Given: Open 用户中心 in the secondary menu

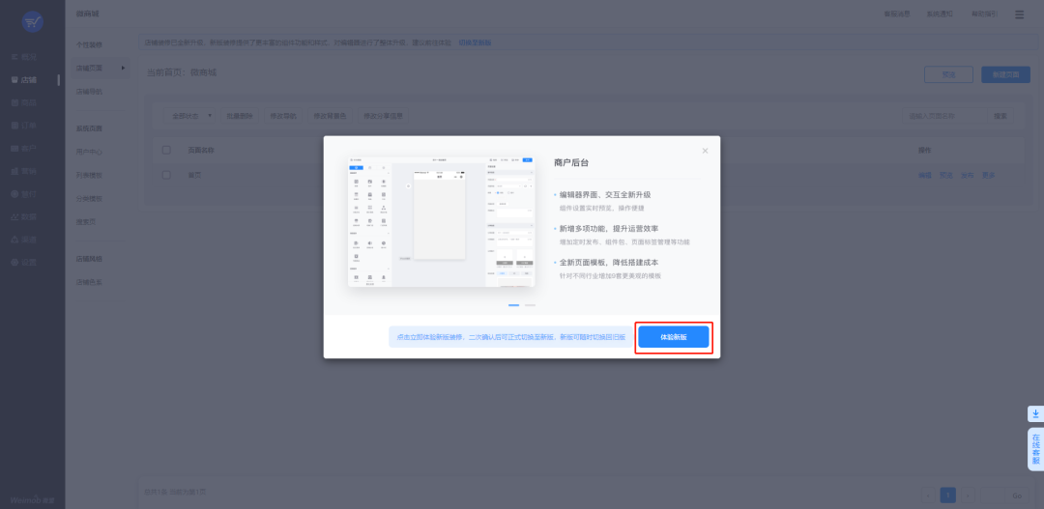Looking at the screenshot, I should click(89, 152).
